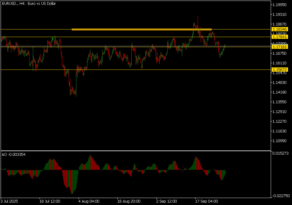Click the 1.16750 value on price axis
The width and height of the screenshot is (292, 205).
coord(279,53)
